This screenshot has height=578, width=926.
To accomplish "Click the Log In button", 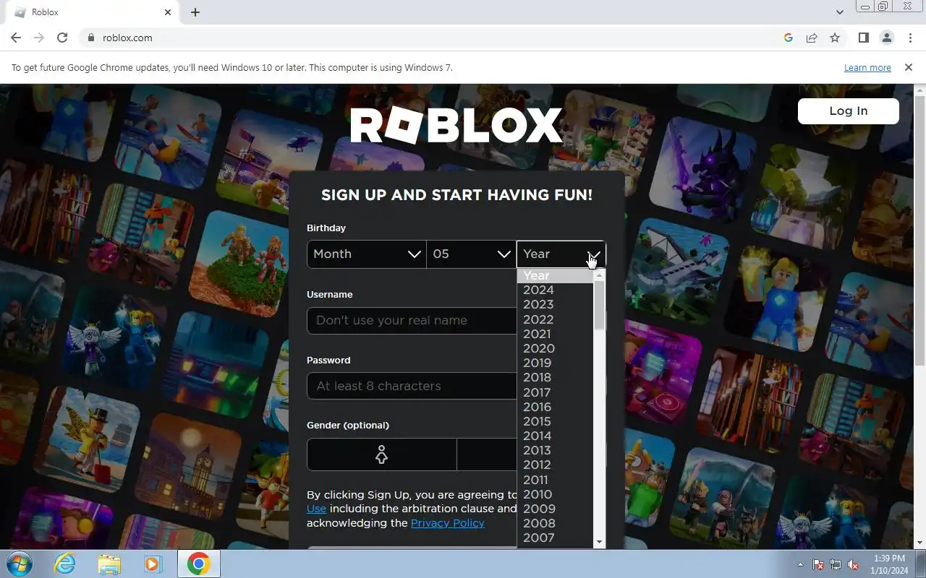I will click(x=848, y=111).
